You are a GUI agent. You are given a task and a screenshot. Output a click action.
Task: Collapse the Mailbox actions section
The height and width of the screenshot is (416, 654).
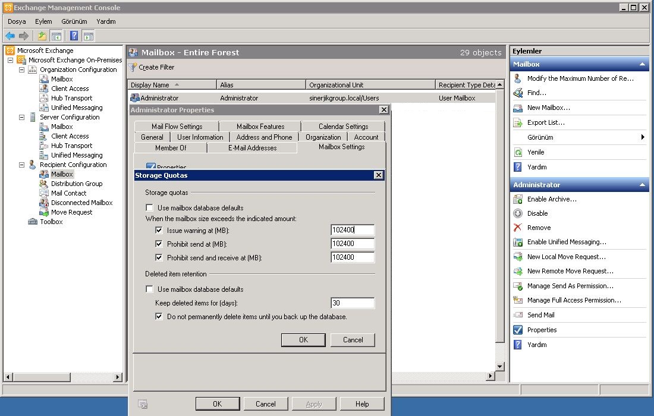point(642,64)
